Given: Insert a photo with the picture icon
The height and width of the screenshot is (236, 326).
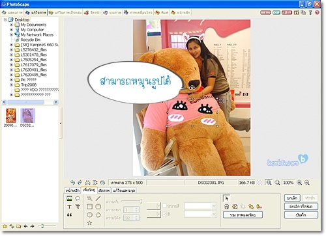Looking at the screenshot, I should pos(69,198).
